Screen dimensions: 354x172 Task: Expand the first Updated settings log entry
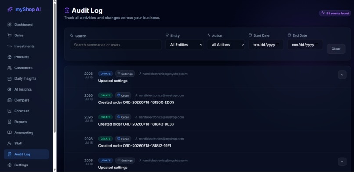tap(342, 75)
